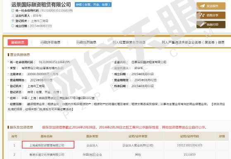Screen dimensions: 231x159
Task: Click the header credit code 91310000351106819N
Action: pyautogui.click(x=57, y=10)
